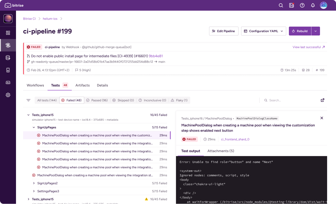Select the Test output tab
The height and width of the screenshot is (204, 336).
pyautogui.click(x=191, y=151)
